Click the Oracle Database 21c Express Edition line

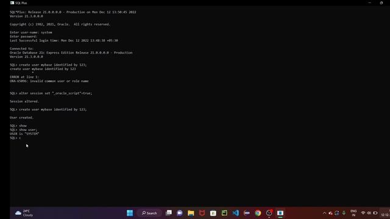(71, 53)
